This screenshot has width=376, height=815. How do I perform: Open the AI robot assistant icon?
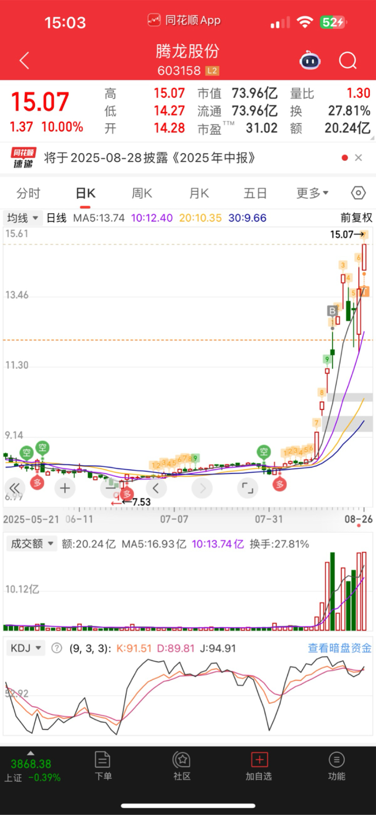pos(310,60)
